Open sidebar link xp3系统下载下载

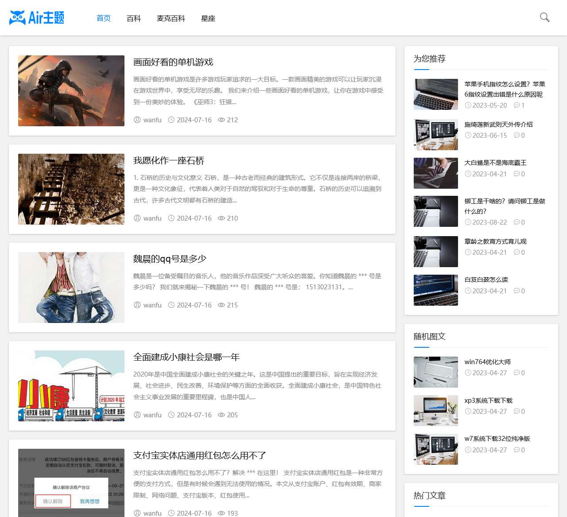[x=488, y=400]
